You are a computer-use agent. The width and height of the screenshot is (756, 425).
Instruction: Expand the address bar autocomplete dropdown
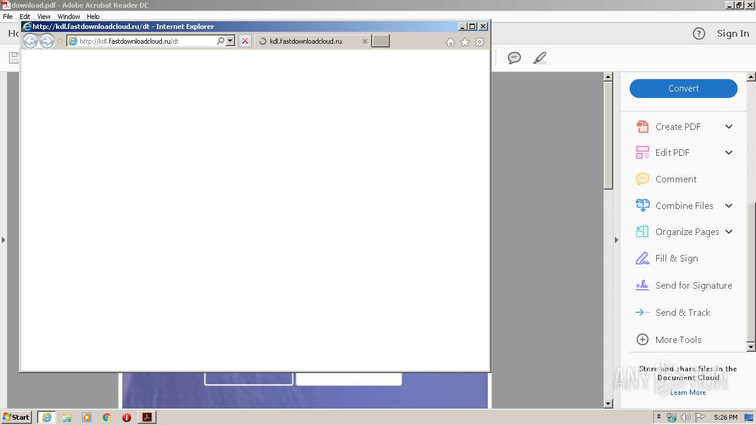pos(230,41)
